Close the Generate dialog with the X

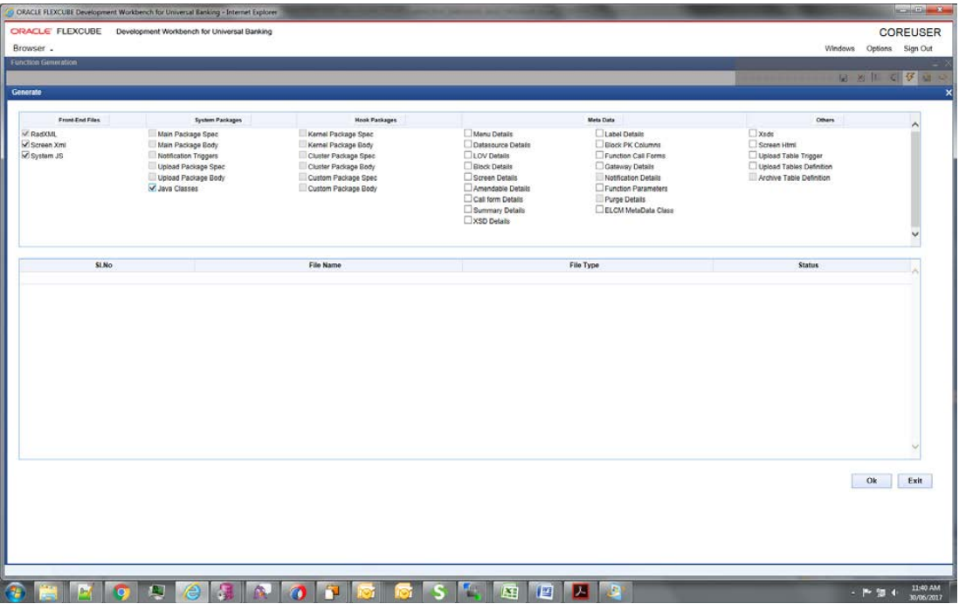[949, 93]
